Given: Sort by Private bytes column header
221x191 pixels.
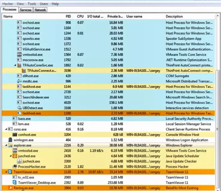Looking at the screenshot, I should click(x=115, y=16).
